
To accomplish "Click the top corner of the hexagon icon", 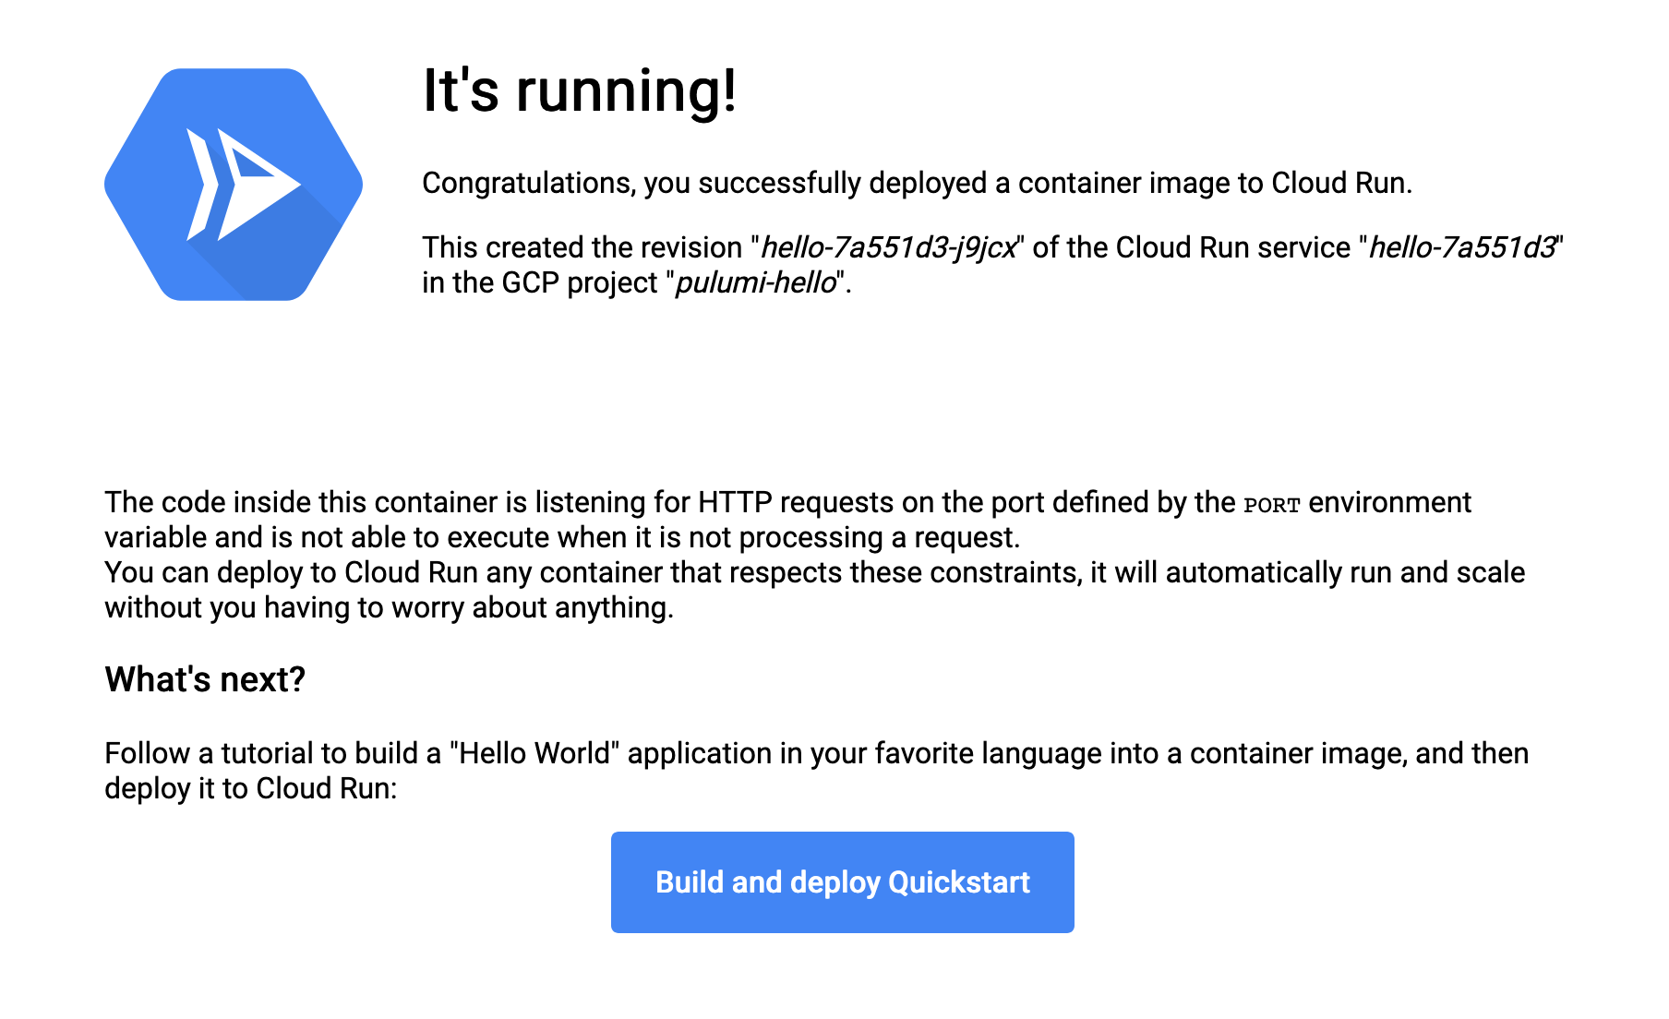I will coord(233,69).
